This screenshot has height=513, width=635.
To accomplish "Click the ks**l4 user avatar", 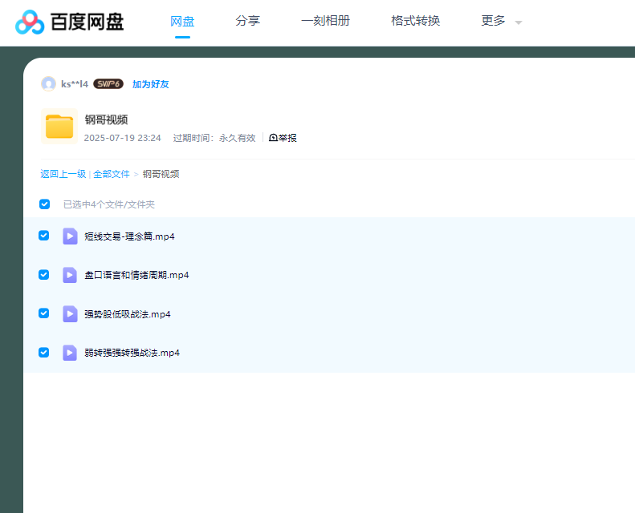I will [48, 84].
